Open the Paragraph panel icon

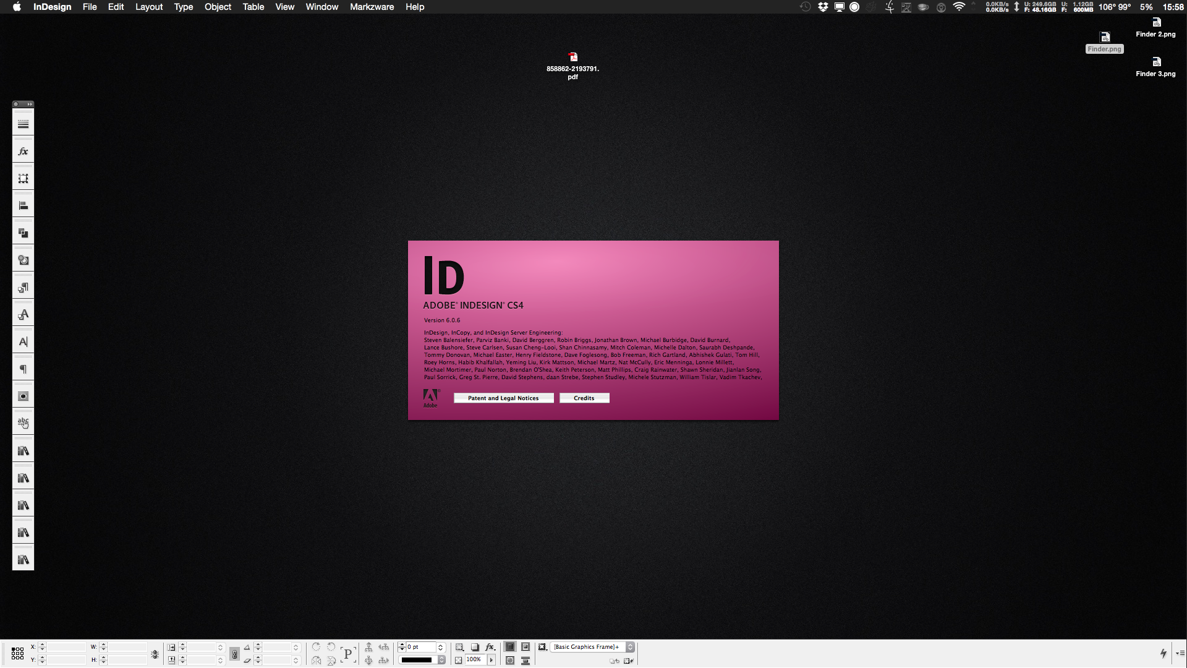pos(23,369)
